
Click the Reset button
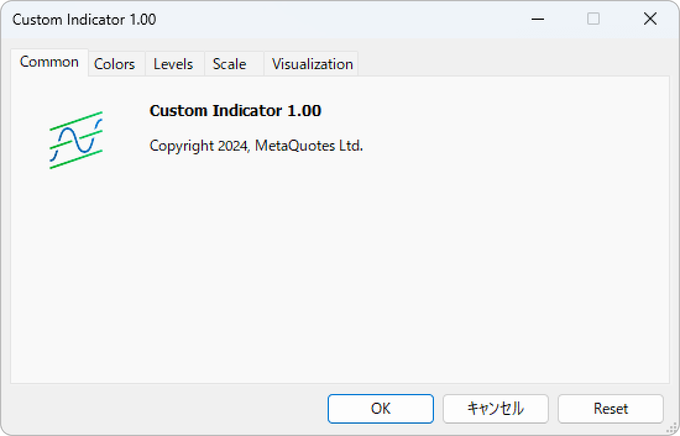pyautogui.click(x=611, y=409)
